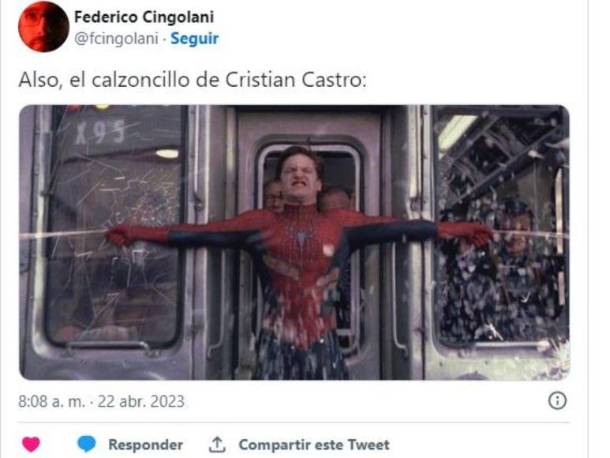Open Federico Cingolani's profile avatar
Screen dimensions: 610x458
point(43,27)
